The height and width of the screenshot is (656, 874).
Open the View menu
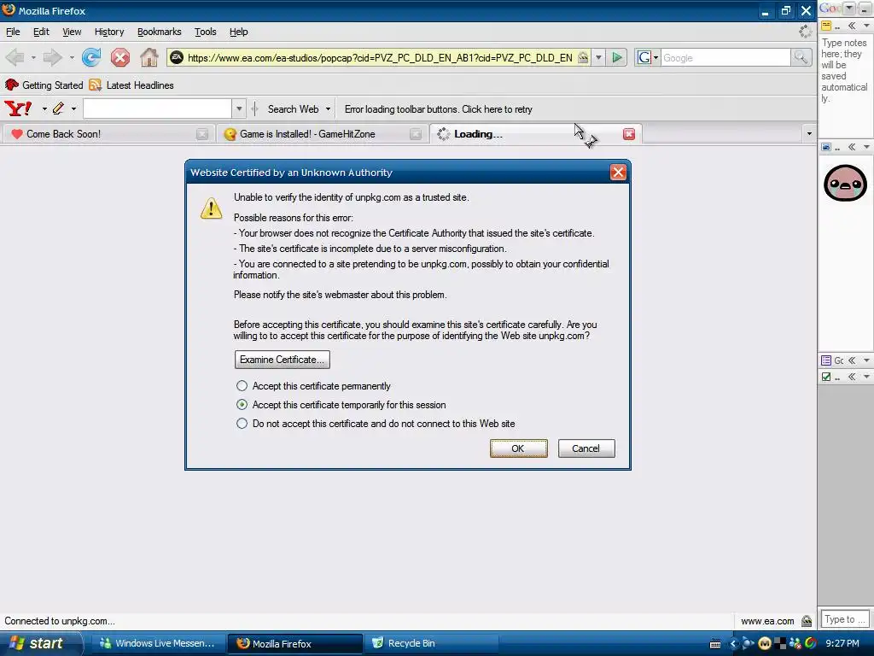(x=72, y=32)
